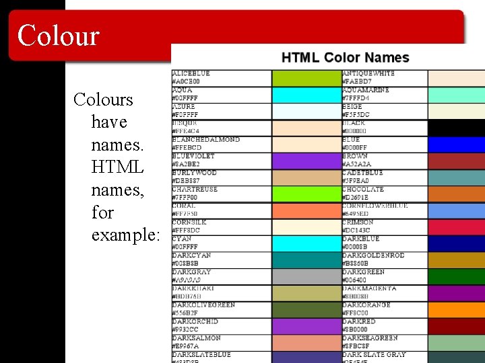Pick the DARKOLIVEGREEN color swatch
485x363 pixels.
[307, 310]
